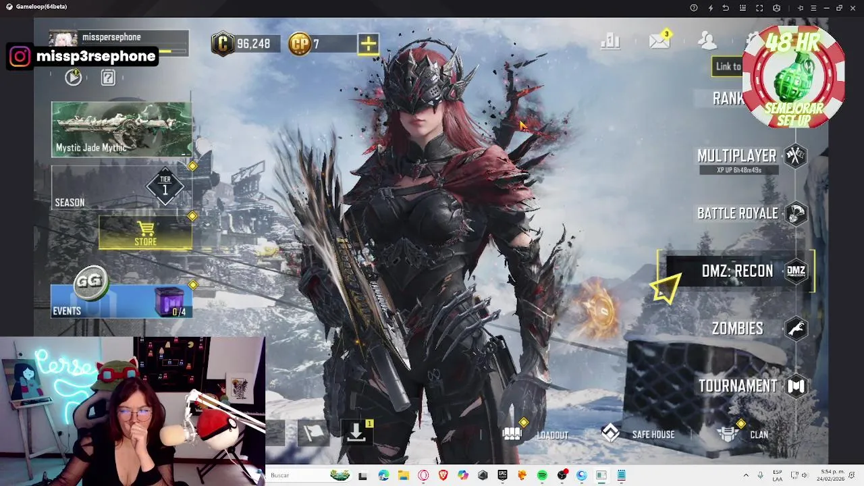Open Microsoft Edge from taskbar
Screen dimensions: 864x486
pyautogui.click(x=383, y=475)
